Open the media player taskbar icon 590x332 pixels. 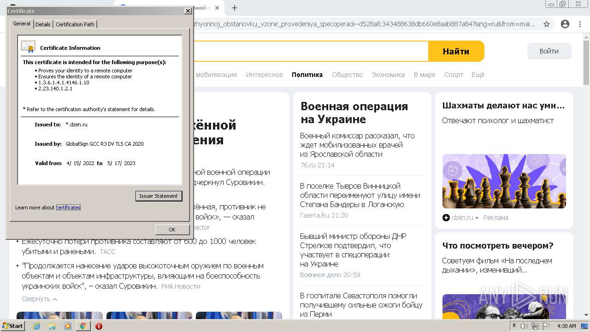coord(68,326)
